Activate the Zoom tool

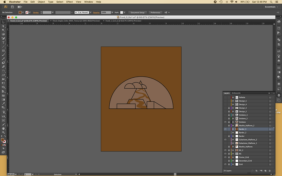click(3, 132)
